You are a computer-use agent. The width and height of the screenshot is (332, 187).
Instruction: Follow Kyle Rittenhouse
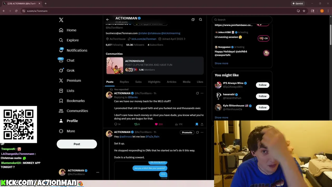pos(262,108)
